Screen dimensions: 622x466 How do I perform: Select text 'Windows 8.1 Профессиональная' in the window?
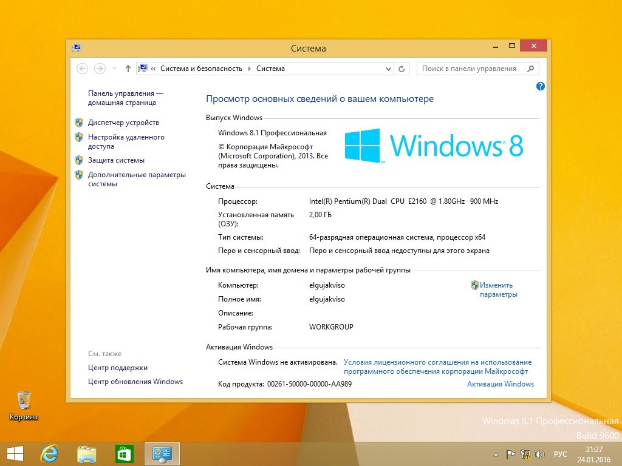pyautogui.click(x=272, y=133)
